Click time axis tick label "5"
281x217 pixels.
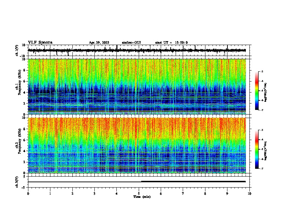click(139, 194)
